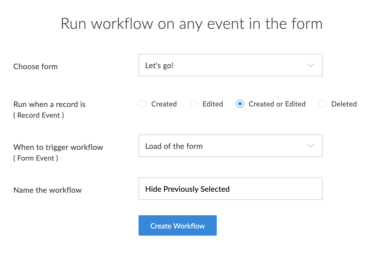This screenshot has height=265, width=387.
Task: Select the Created or Edited radio circle
Action: click(x=240, y=104)
